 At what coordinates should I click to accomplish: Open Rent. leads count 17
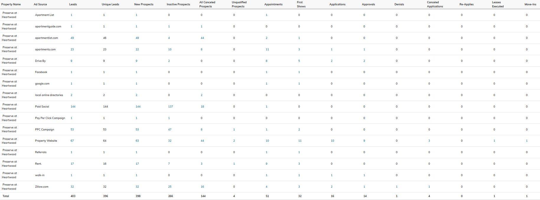click(x=72, y=164)
